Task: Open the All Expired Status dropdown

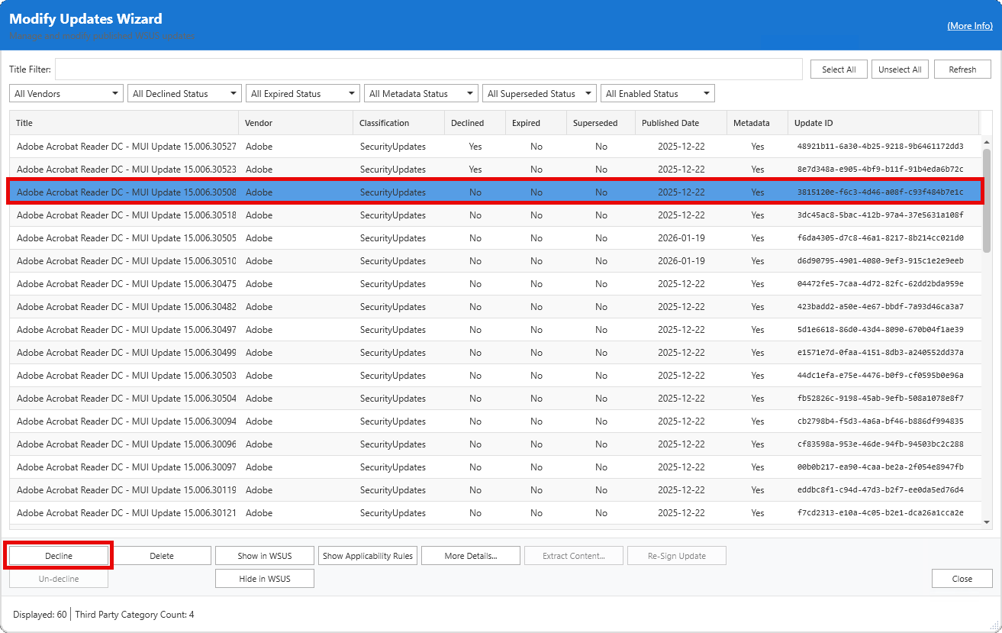Action: pos(302,94)
